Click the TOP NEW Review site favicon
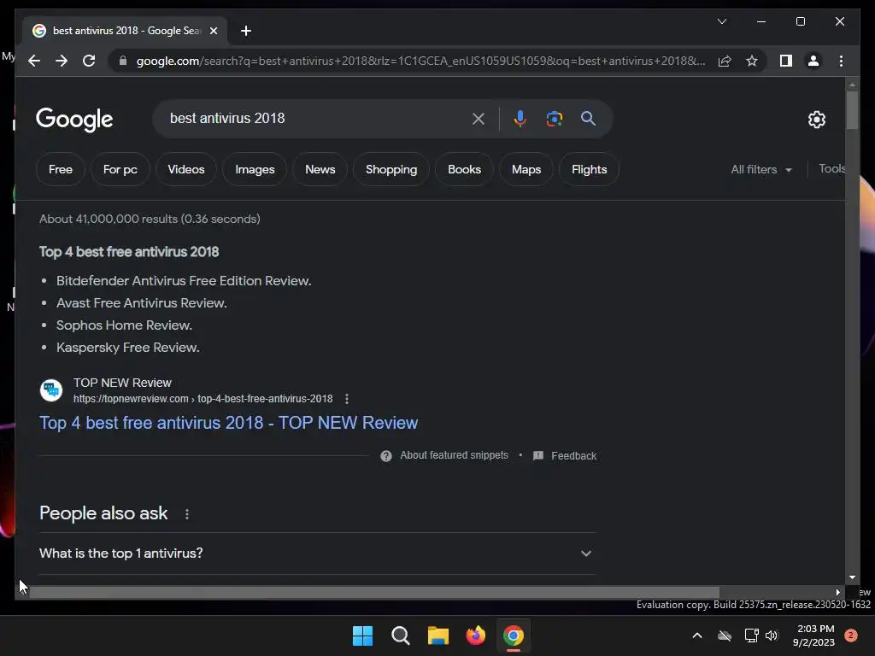The height and width of the screenshot is (656, 875). coord(51,389)
